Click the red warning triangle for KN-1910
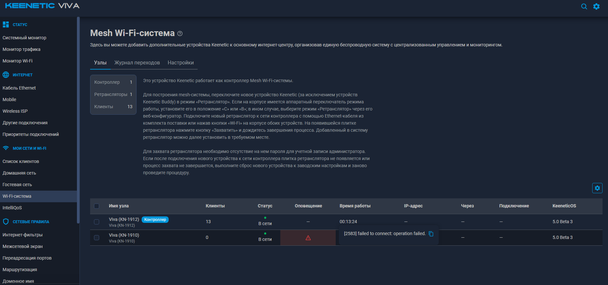This screenshot has width=608, height=285. pos(308,238)
